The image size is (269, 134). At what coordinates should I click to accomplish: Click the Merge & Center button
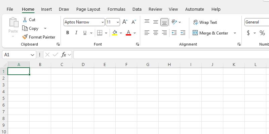pyautogui.click(x=210, y=33)
